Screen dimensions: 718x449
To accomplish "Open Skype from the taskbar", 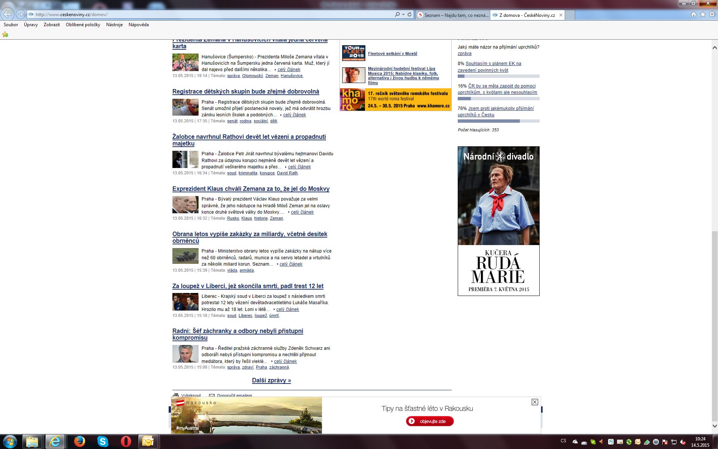I will (x=102, y=442).
